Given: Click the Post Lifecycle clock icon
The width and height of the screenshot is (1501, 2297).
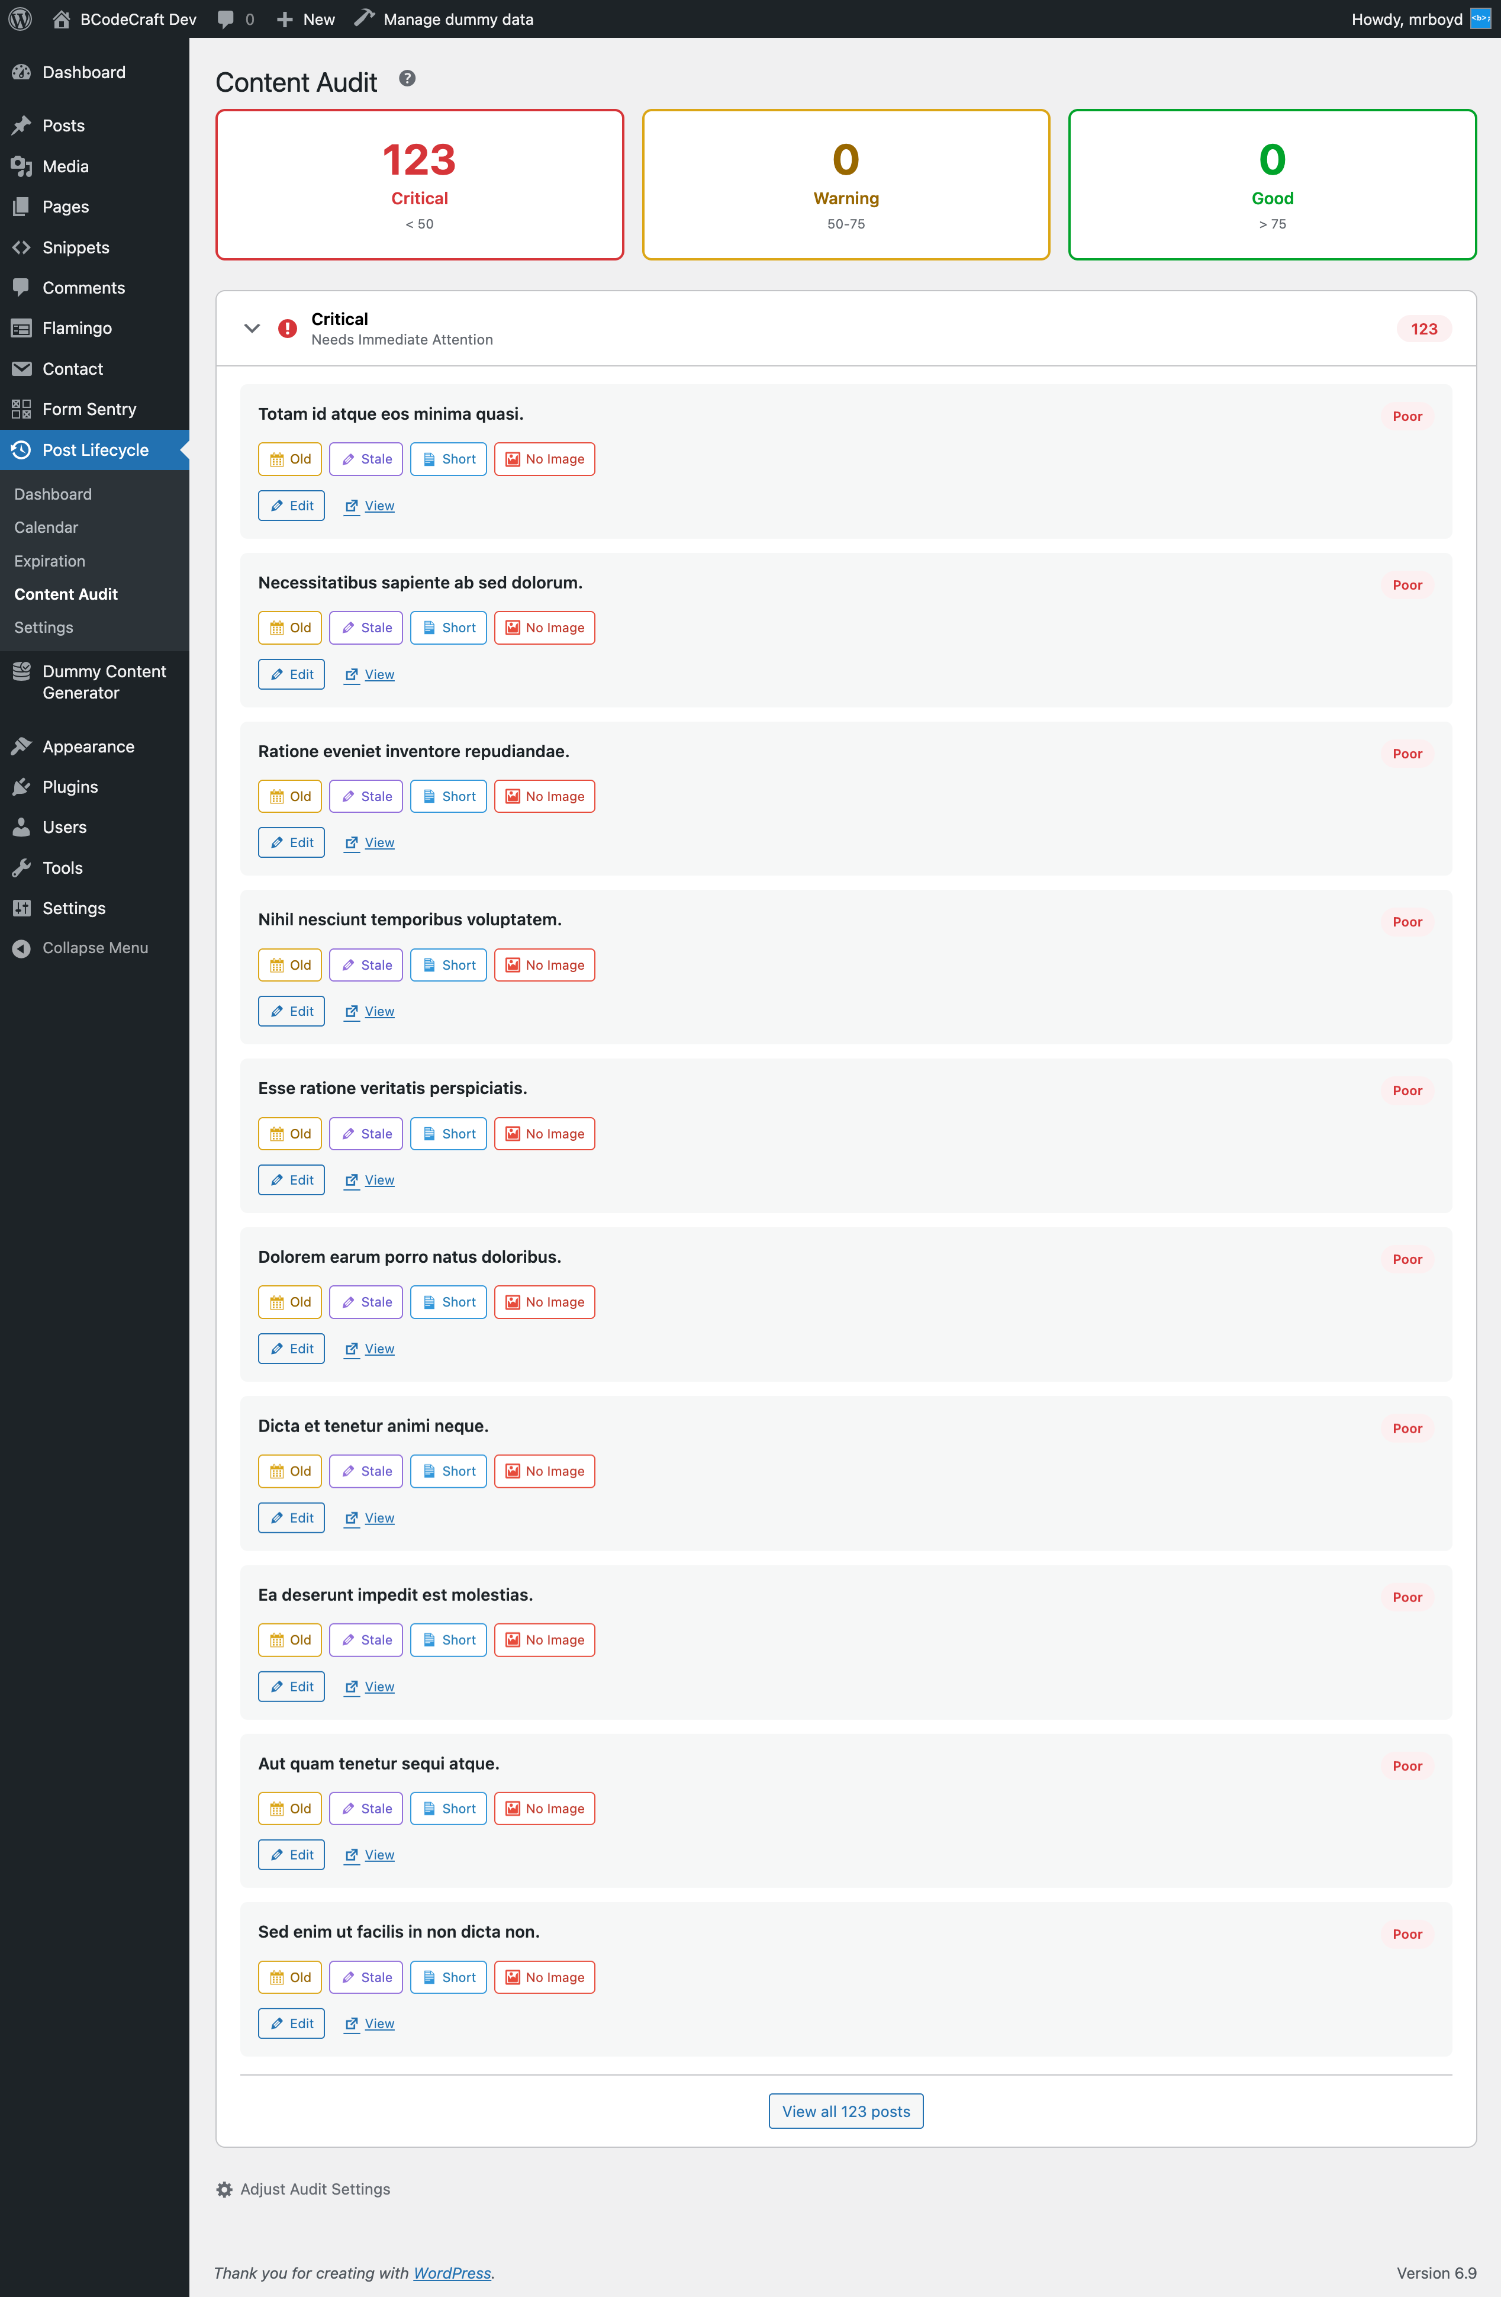Looking at the screenshot, I should (22, 449).
